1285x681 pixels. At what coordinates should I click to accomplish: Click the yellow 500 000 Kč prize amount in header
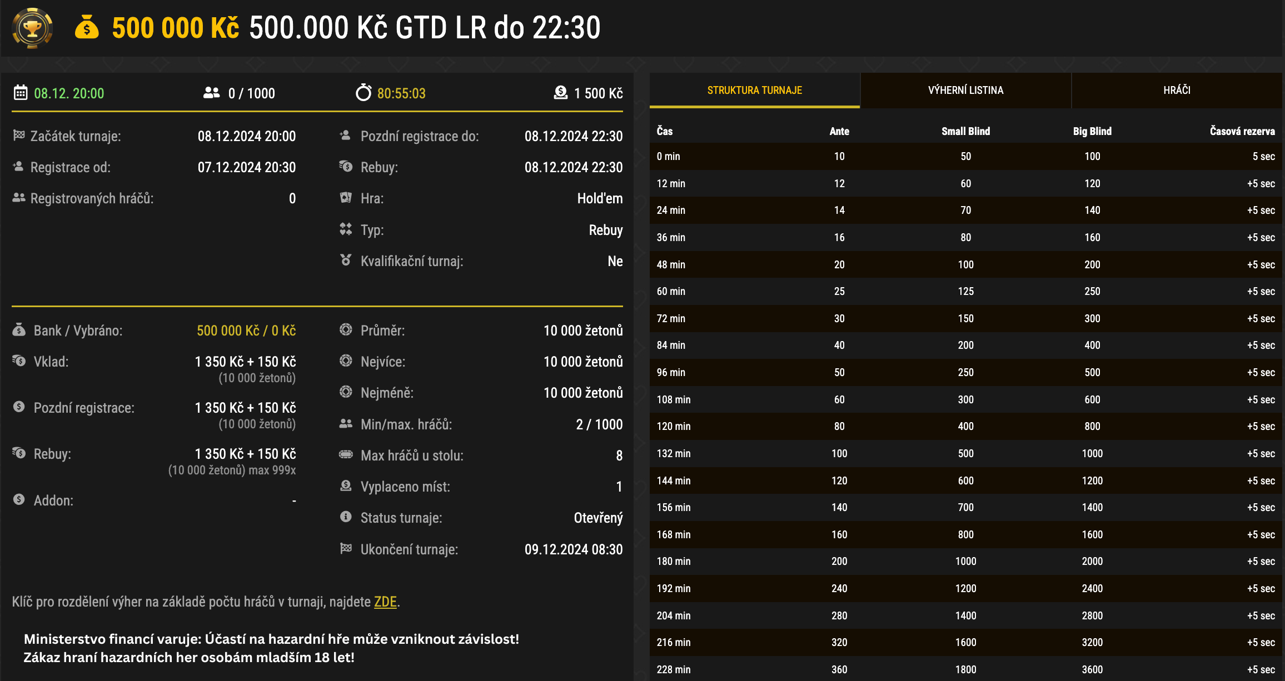pyautogui.click(x=176, y=27)
